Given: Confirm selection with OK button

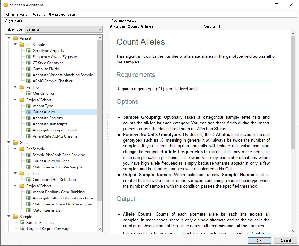Looking at the screenshot, I should coord(259,241).
